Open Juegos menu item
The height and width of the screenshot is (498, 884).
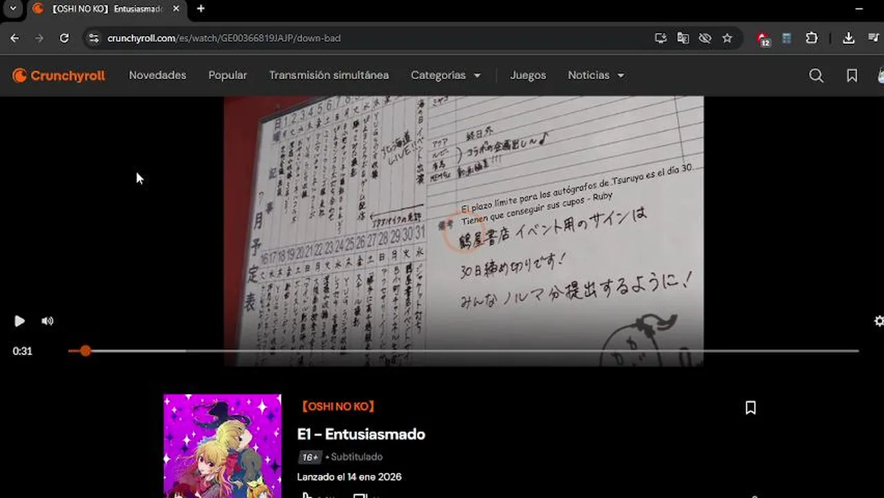click(528, 75)
